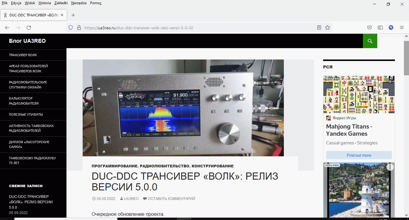Click the Find out more ad button
The height and width of the screenshot is (220, 409).
click(359, 155)
